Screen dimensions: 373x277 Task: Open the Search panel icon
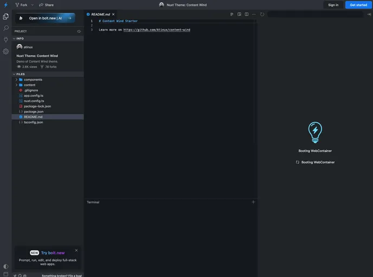click(6, 28)
